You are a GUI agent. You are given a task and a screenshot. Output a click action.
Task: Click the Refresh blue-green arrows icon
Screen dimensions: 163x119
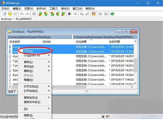point(112,14)
